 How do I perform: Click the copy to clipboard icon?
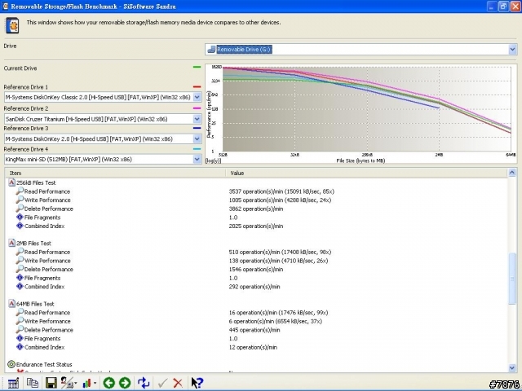click(33, 383)
